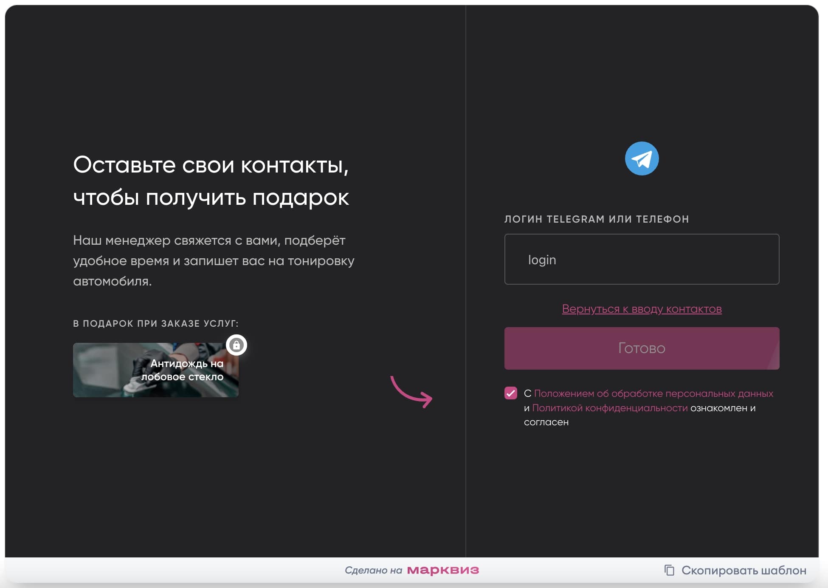828x588 pixels.
Task: Select the Telegram logo above the form
Action: tap(642, 158)
